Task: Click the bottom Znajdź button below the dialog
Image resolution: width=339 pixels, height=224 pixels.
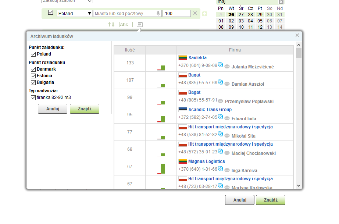Action: click(x=271, y=200)
